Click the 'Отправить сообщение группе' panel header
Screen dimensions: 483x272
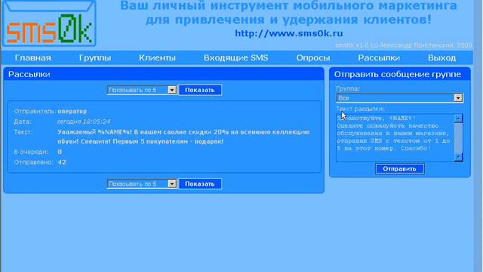pos(400,74)
